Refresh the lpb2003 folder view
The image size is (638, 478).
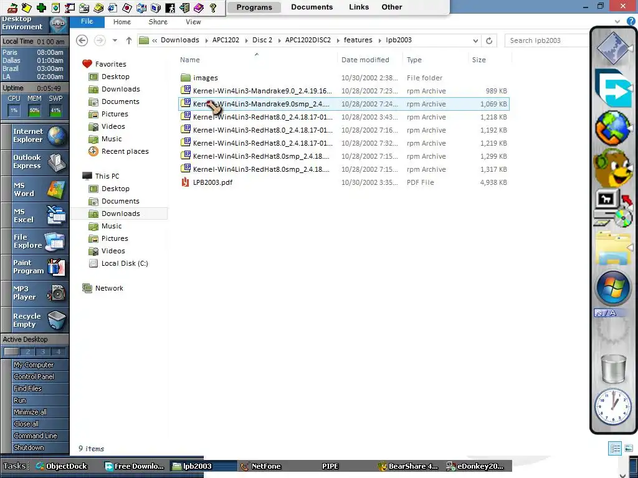tap(489, 40)
